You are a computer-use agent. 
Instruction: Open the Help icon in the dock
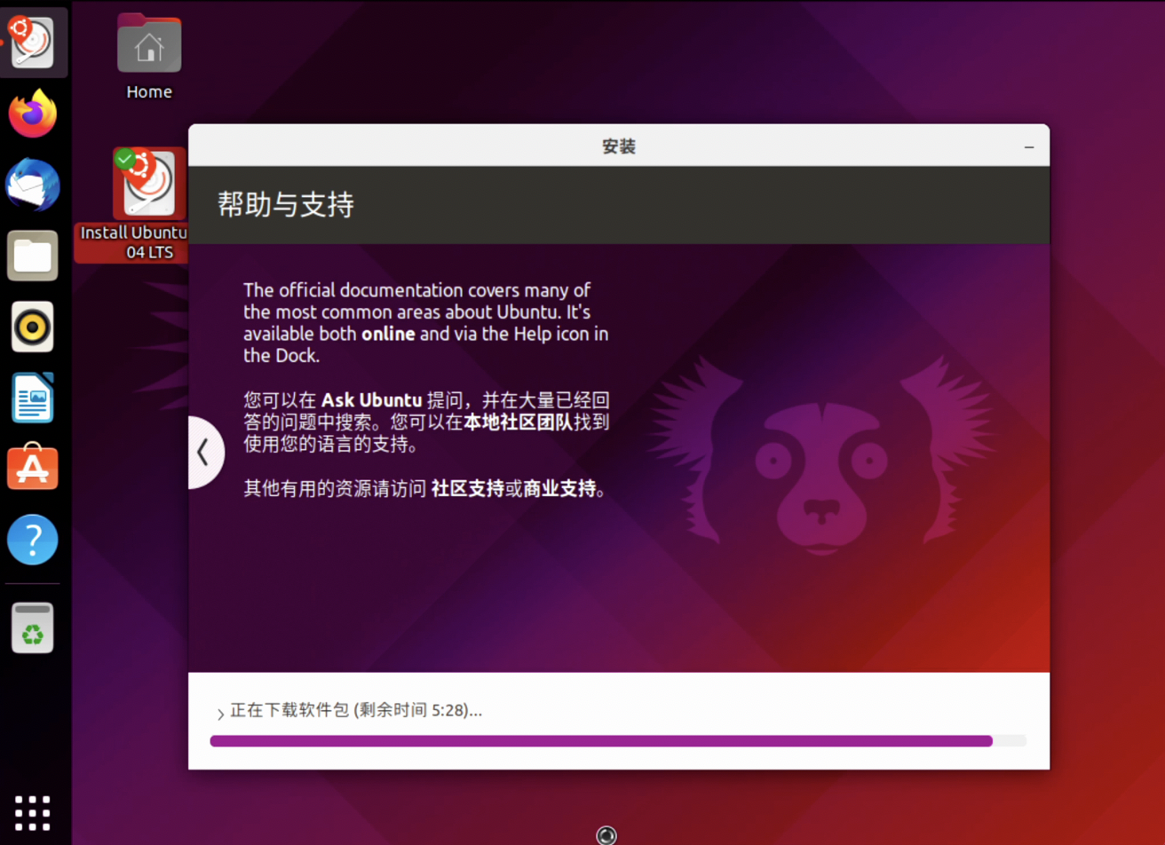(x=34, y=540)
